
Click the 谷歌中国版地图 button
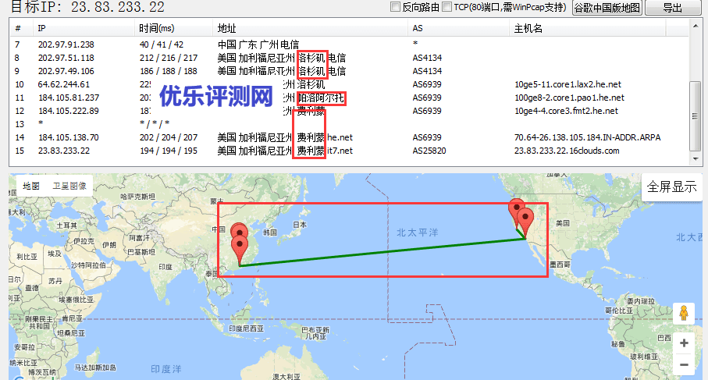tap(607, 8)
